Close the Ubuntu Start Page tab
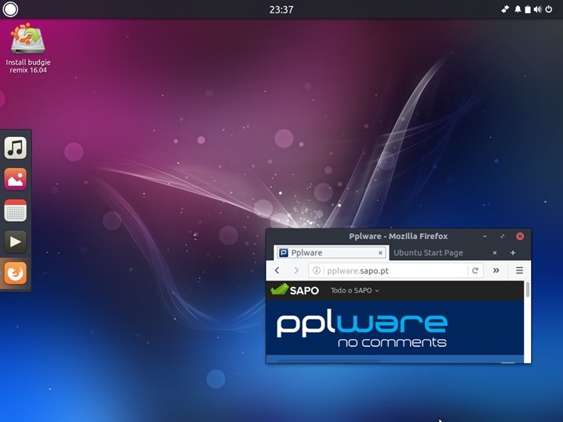 point(495,253)
